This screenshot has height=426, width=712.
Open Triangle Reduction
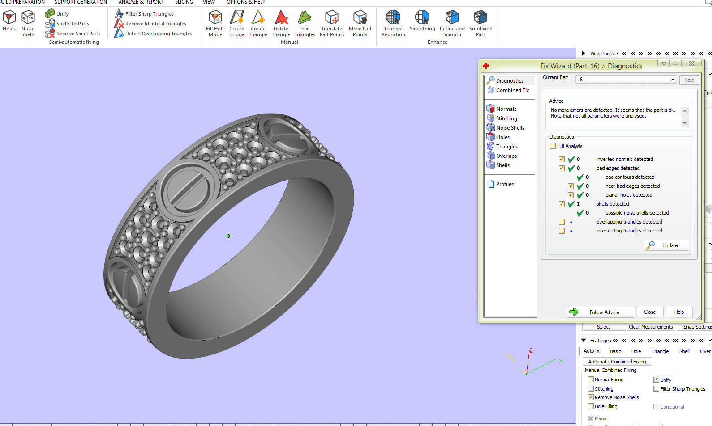tap(393, 24)
